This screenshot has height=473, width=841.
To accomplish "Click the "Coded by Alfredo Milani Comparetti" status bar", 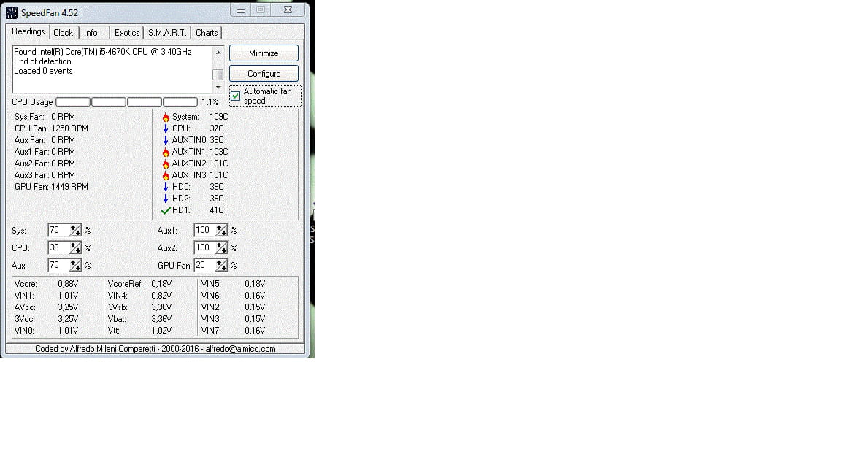I will coord(155,349).
